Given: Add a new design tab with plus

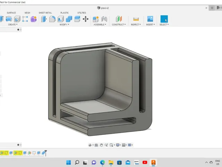Looking at the screenshot, I should pos(212,8).
